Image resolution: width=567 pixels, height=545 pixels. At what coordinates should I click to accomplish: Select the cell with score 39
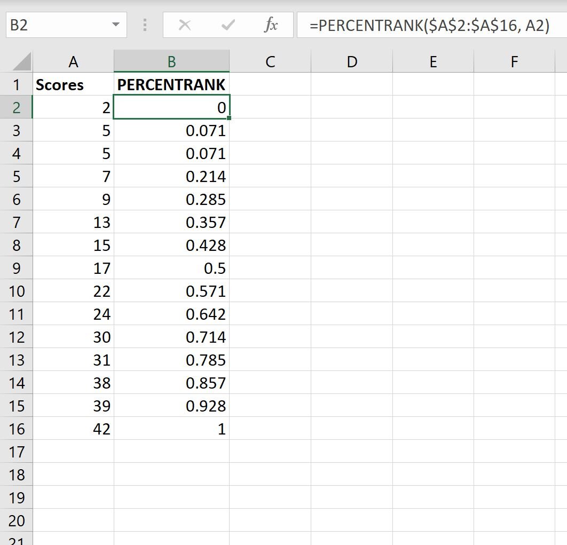[73, 405]
